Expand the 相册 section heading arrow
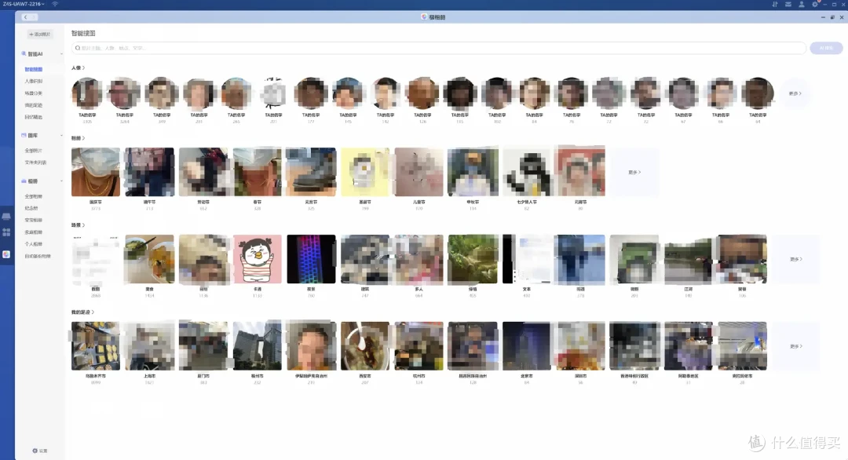Screen dimensions: 848x460 [x=83, y=138]
